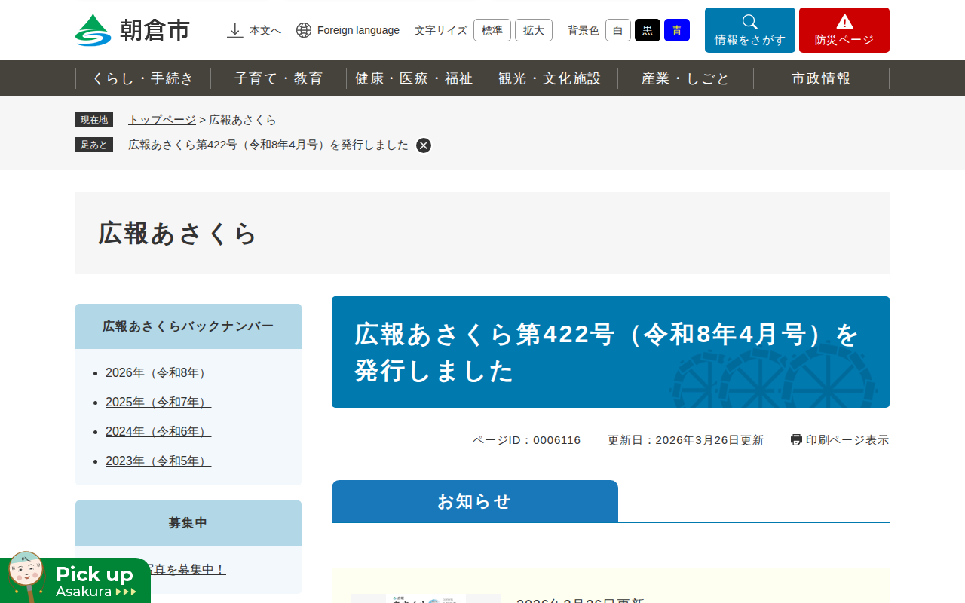Open the 子育て・教育 menu
This screenshot has height=603, width=965.
[x=278, y=78]
